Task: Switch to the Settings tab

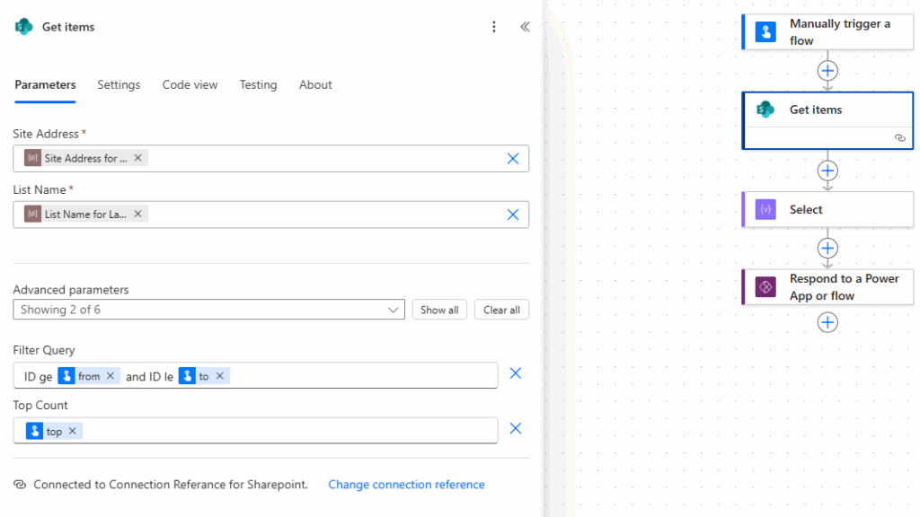Action: pos(119,85)
